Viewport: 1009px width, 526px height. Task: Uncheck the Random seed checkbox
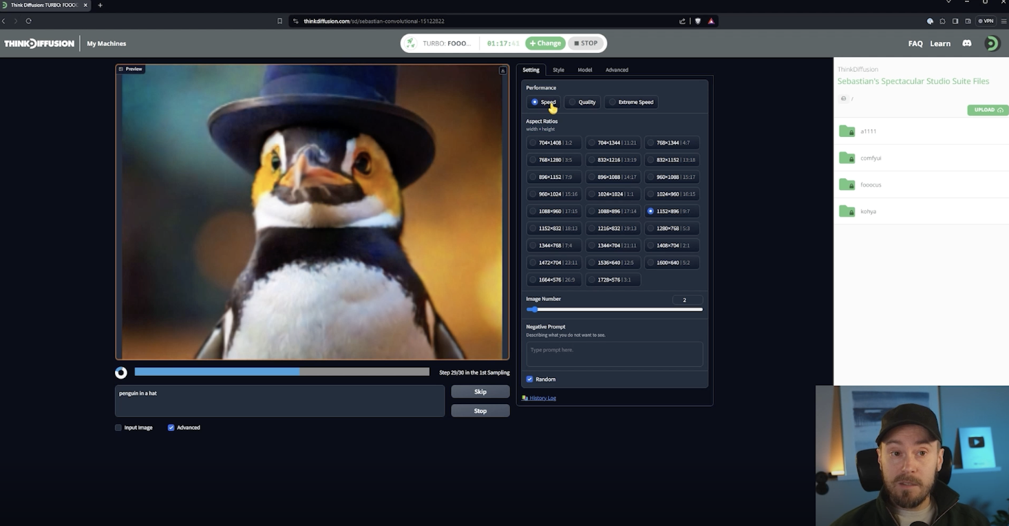point(529,379)
